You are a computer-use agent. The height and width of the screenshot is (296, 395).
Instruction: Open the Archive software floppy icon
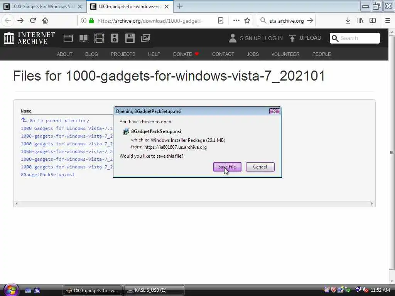130,38
